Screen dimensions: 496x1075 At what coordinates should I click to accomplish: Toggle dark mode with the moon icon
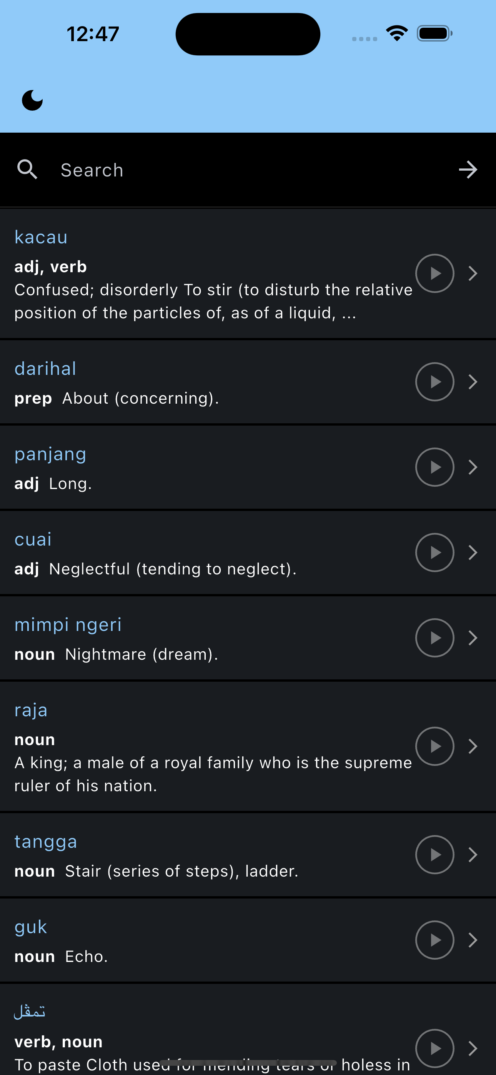pos(32,100)
